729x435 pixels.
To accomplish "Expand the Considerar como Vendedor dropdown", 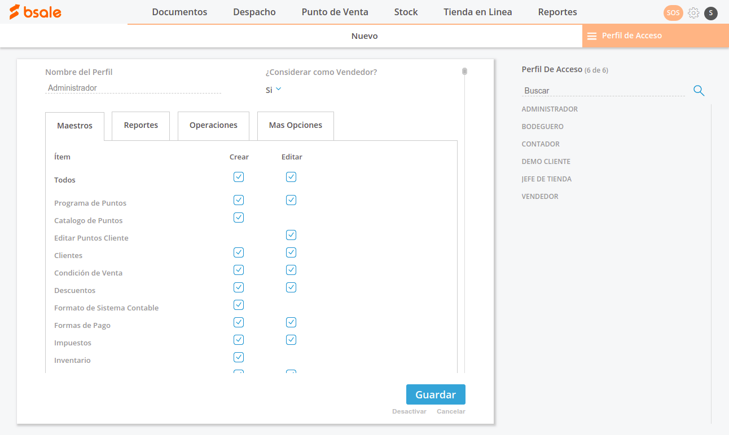I will point(274,90).
